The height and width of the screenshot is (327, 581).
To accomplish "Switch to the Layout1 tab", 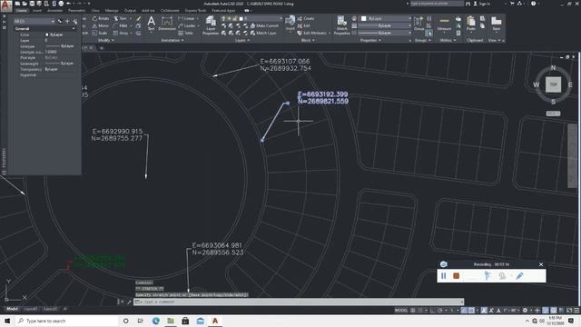I will 31,309.
